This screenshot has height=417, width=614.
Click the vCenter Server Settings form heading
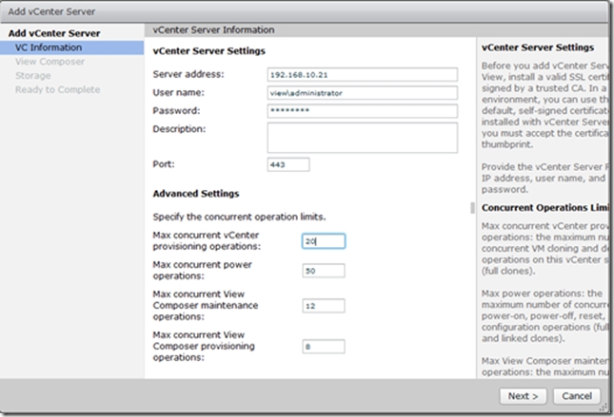pyautogui.click(x=209, y=51)
